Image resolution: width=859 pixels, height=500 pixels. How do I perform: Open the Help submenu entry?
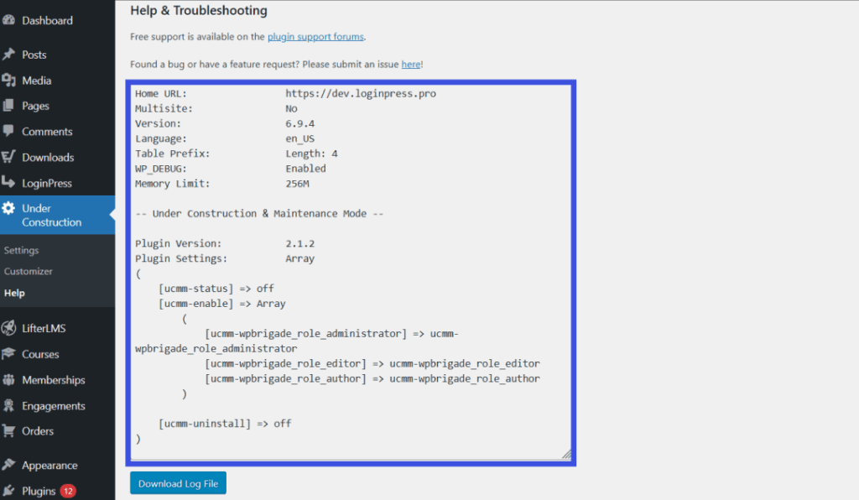point(15,293)
